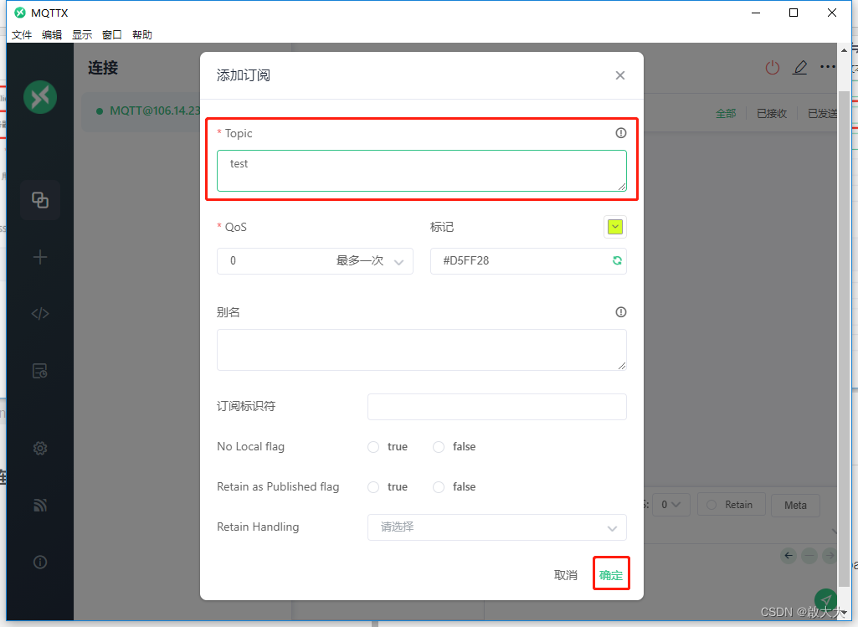Image resolution: width=858 pixels, height=627 pixels.
Task: Open MQTTX Settings gear icon
Action: [x=39, y=448]
